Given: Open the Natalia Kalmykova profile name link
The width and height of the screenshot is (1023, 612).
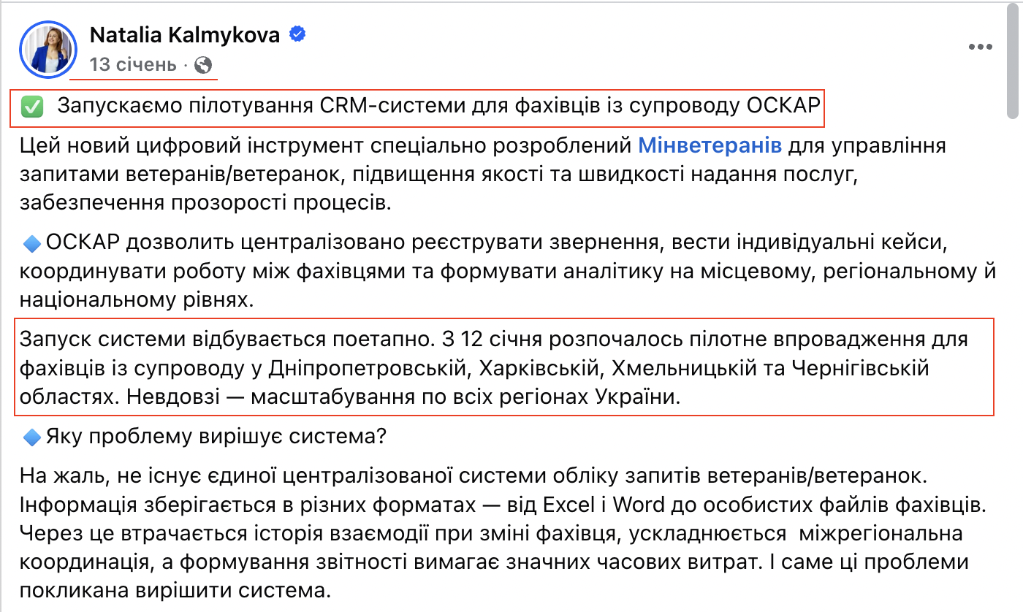Looking at the screenshot, I should (185, 34).
